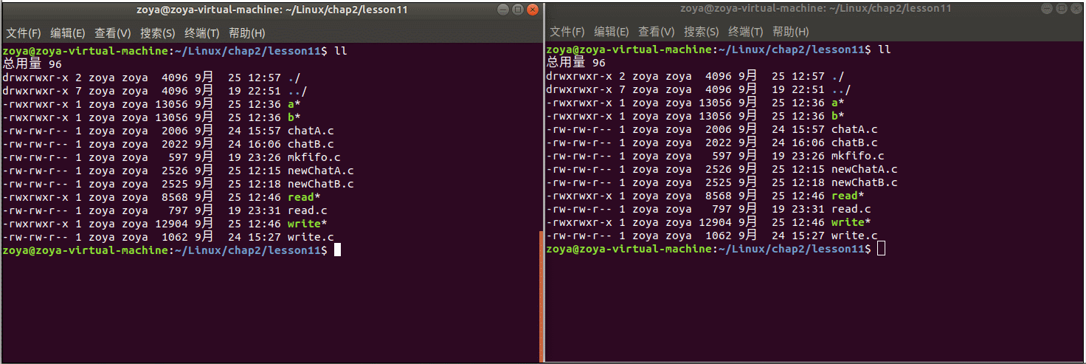Open 编辑(E) menu in left terminal

tap(68, 33)
